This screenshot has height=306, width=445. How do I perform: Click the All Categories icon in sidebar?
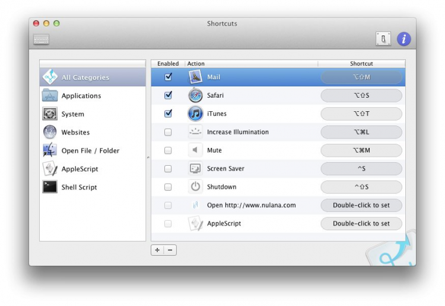point(50,77)
